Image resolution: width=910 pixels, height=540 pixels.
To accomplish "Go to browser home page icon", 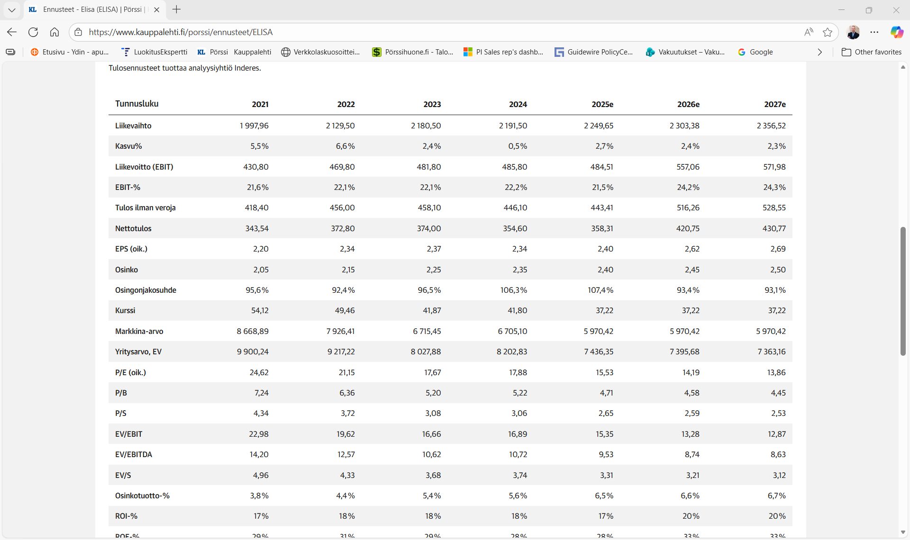I will (x=55, y=32).
